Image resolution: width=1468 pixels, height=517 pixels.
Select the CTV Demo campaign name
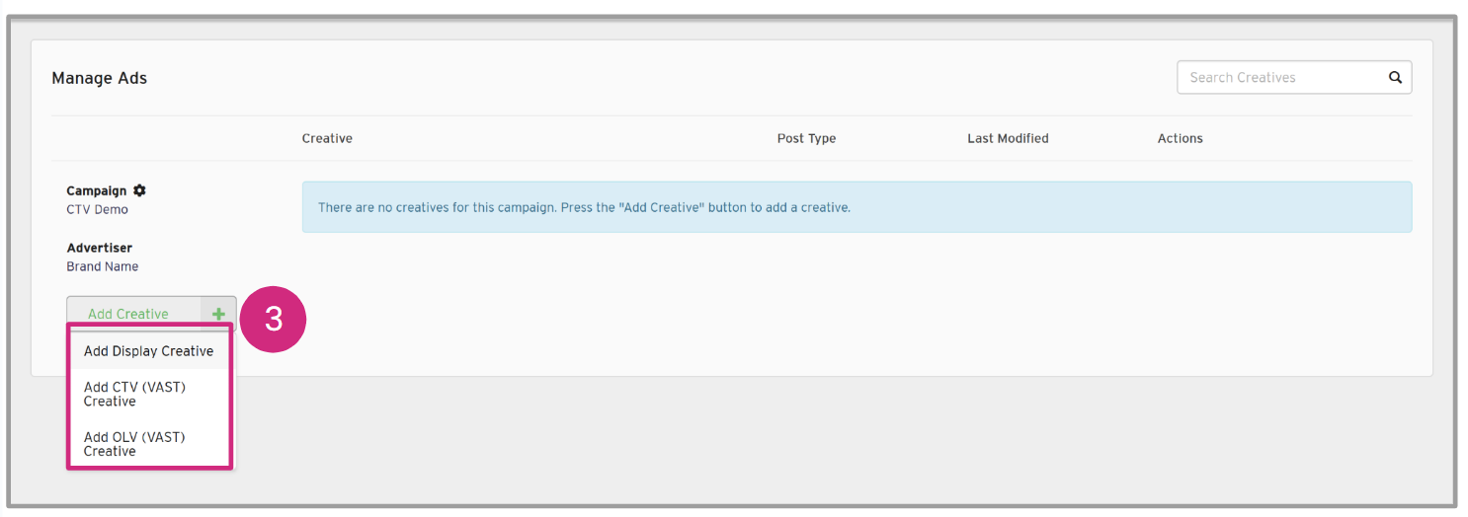point(97,209)
